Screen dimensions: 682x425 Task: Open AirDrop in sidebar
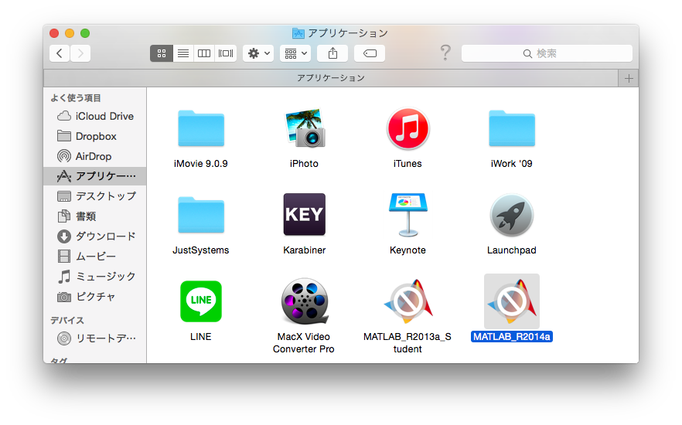coord(95,156)
